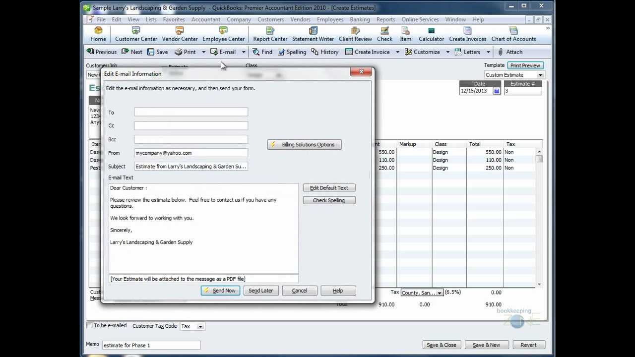Open Vendor Center

(180, 34)
